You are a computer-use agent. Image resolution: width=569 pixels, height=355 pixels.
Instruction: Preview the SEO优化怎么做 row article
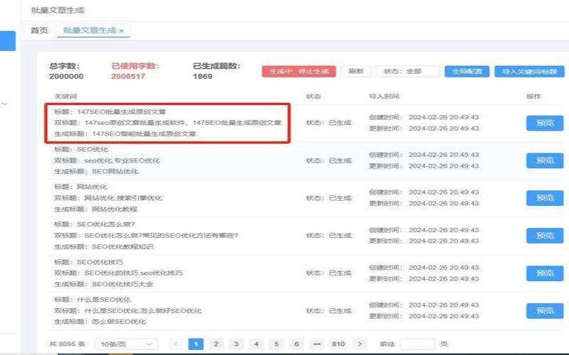(545, 236)
